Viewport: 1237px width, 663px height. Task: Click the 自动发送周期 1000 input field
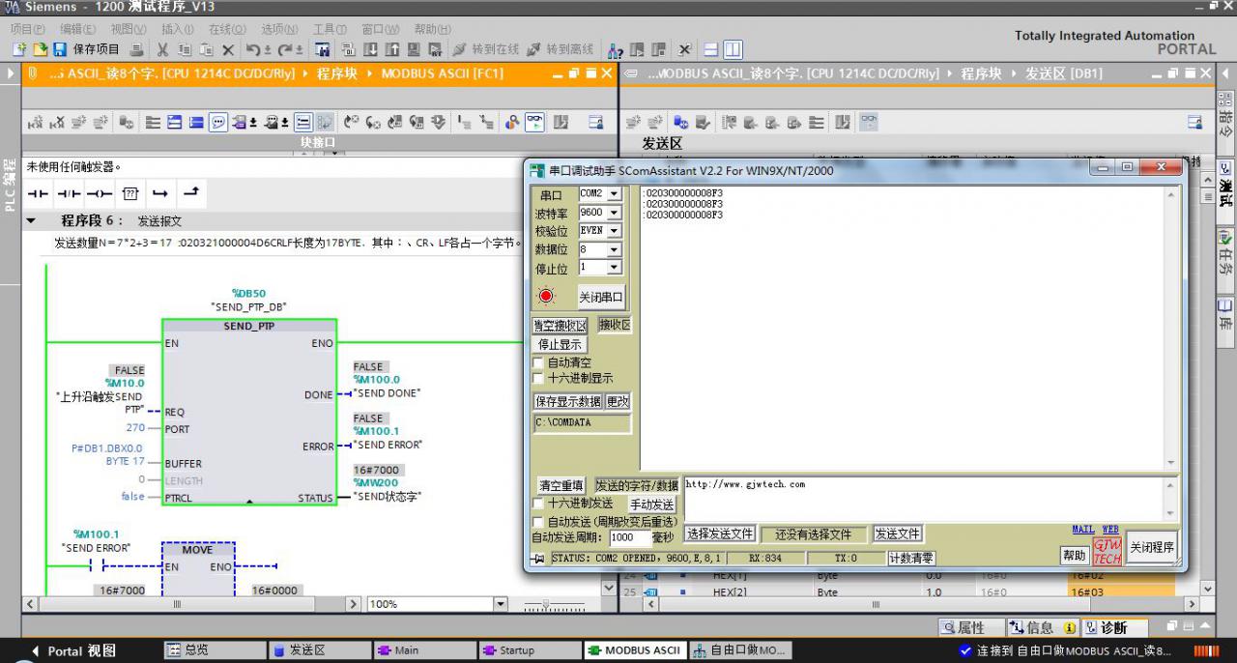pos(630,538)
